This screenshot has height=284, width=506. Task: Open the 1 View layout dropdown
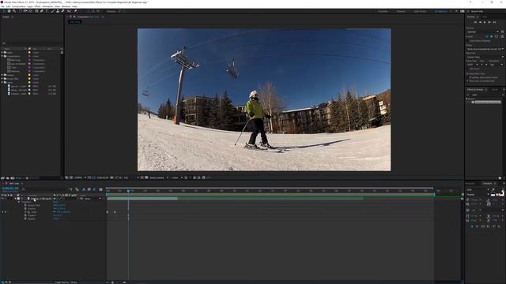(x=177, y=177)
